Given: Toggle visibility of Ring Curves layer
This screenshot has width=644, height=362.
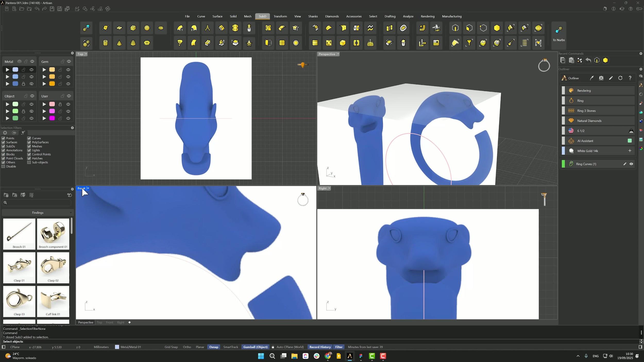Looking at the screenshot, I should tap(631, 164).
